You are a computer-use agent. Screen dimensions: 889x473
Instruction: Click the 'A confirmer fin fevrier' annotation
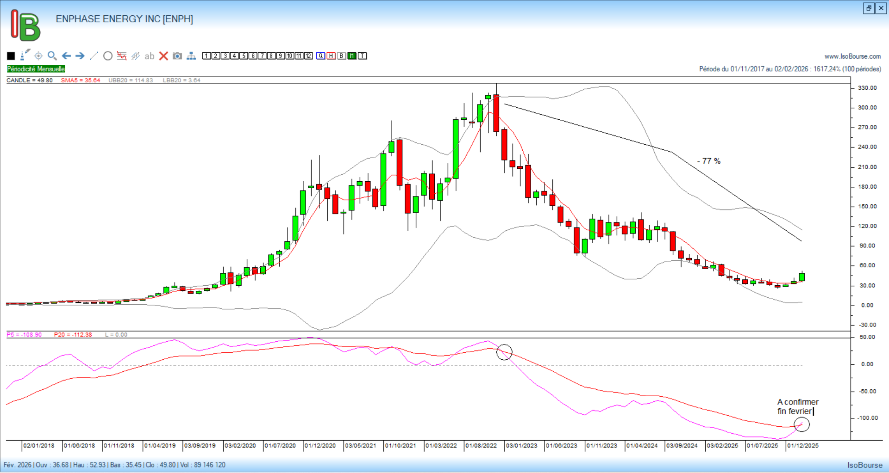click(x=797, y=406)
